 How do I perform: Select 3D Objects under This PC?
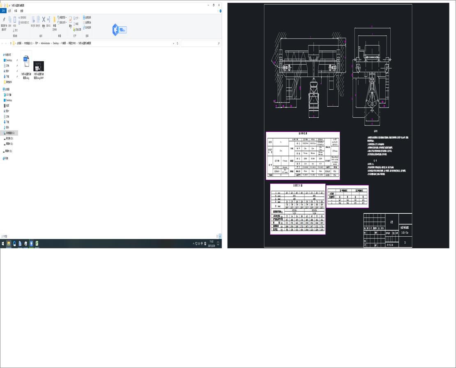7,95
